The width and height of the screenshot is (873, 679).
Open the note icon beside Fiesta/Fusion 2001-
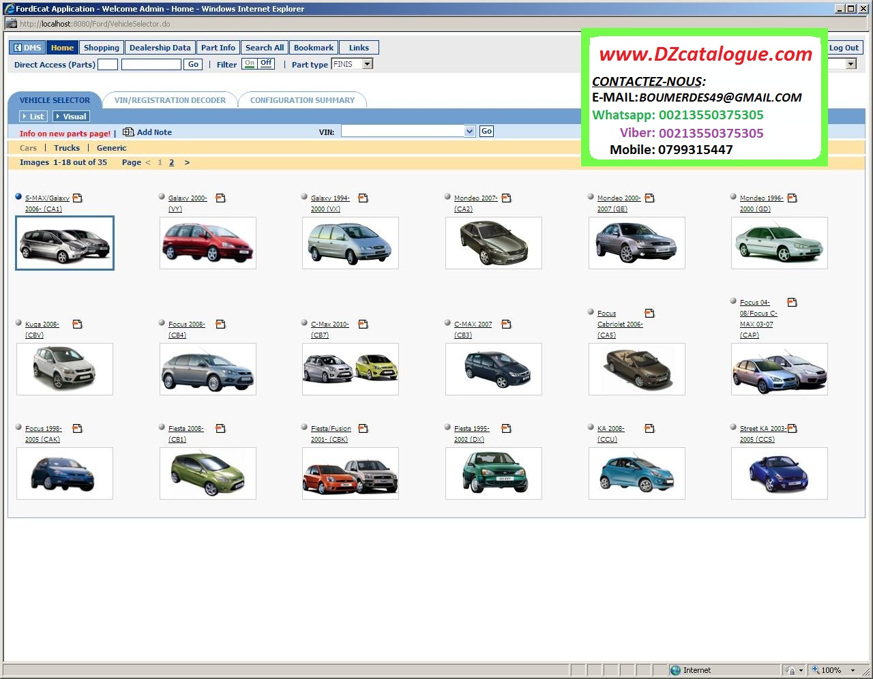pos(363,428)
